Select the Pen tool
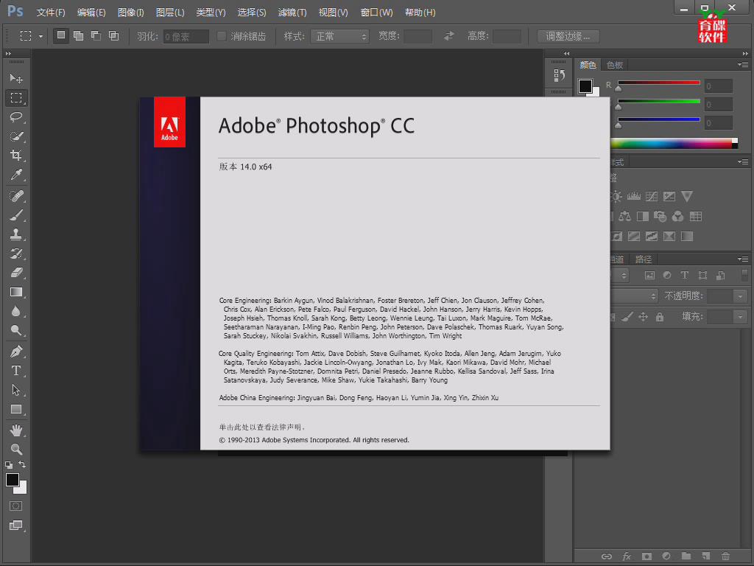 click(x=16, y=352)
